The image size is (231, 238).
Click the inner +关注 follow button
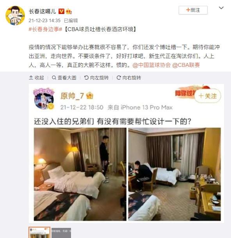(x=208, y=96)
